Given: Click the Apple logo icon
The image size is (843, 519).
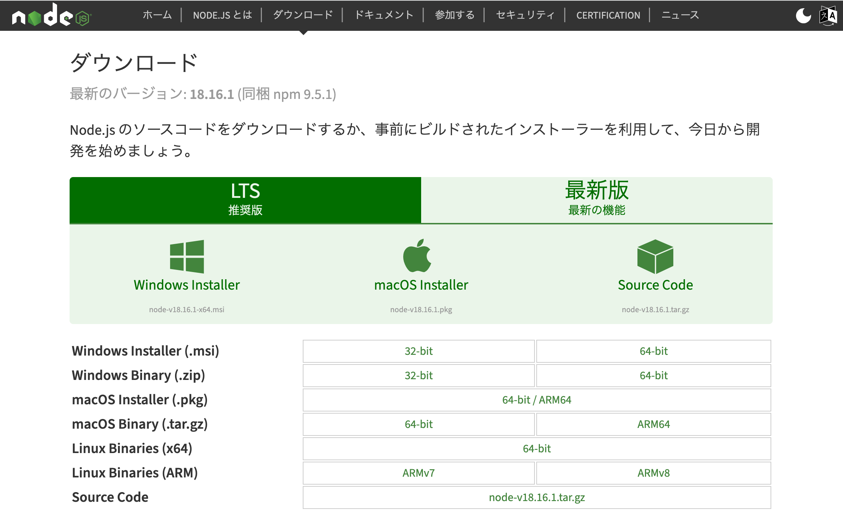Looking at the screenshot, I should click(x=417, y=256).
